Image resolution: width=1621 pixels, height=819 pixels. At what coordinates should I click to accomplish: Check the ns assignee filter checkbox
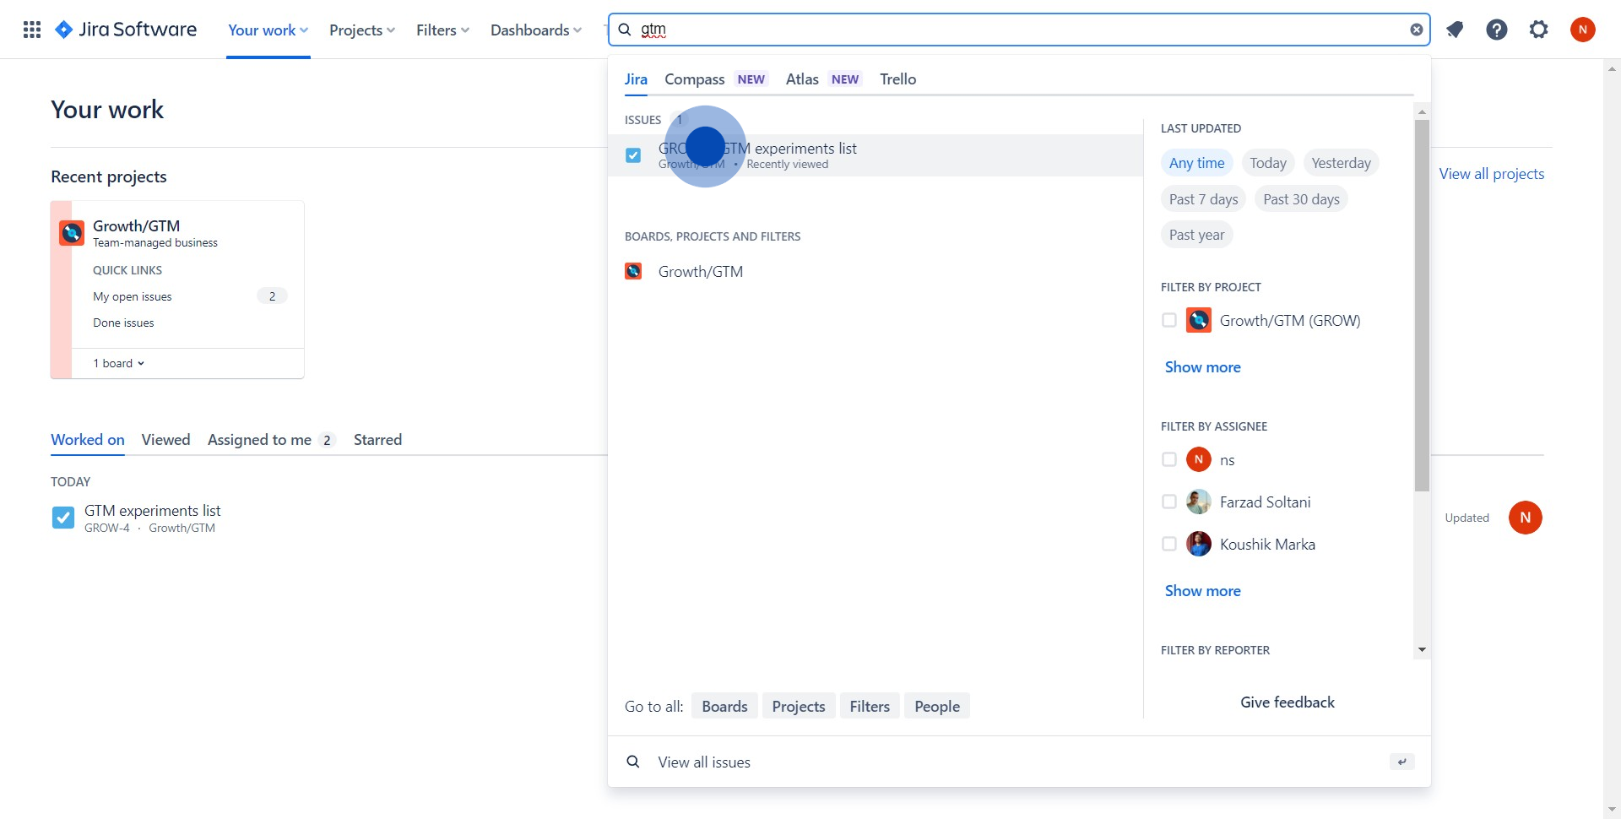coord(1169,459)
